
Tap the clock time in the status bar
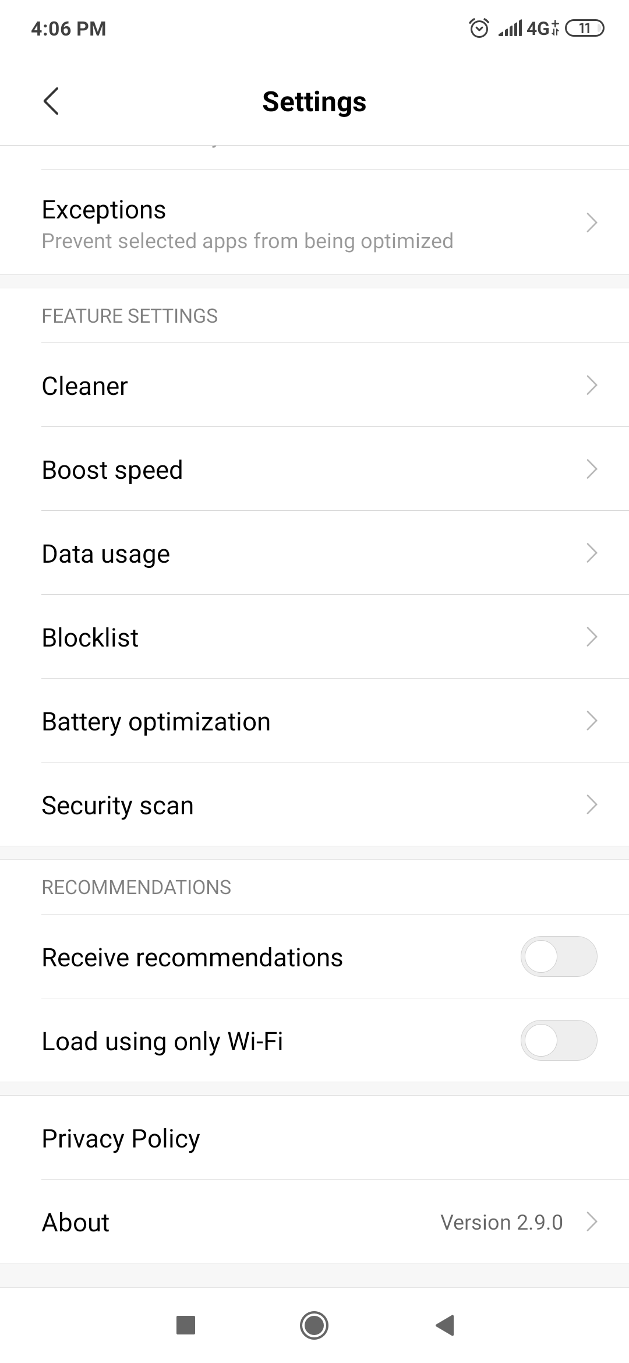coord(69,29)
